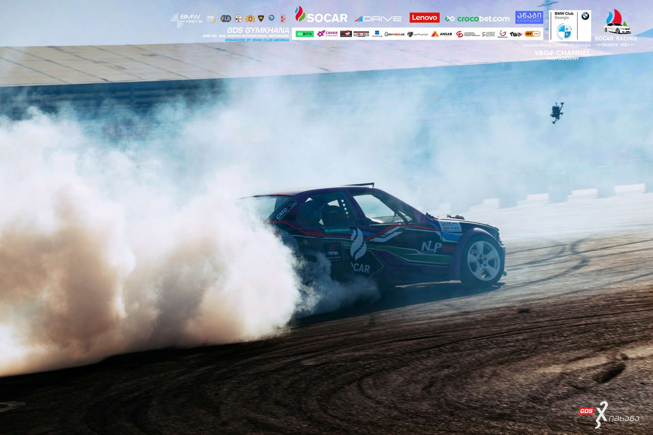Click the Video Scope logo

point(488,34)
